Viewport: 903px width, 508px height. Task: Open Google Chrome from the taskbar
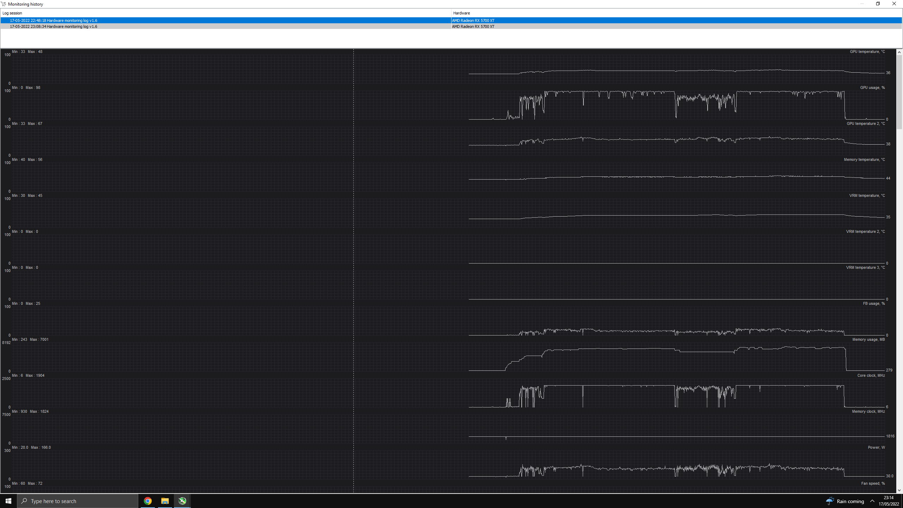point(148,501)
